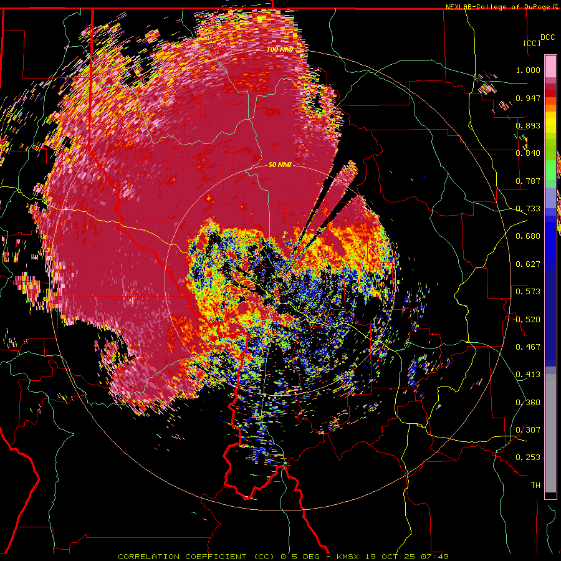
Task: Click the 0.307 scale value
Action: coord(528,430)
